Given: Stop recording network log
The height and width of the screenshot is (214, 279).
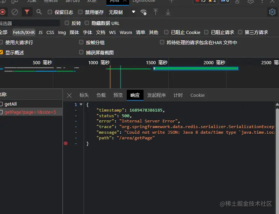Looking at the screenshot, I should click(x=2, y=12).
